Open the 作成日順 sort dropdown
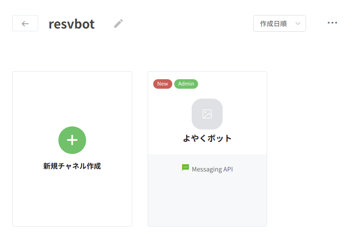This screenshot has height=240, width=356. pyautogui.click(x=279, y=23)
